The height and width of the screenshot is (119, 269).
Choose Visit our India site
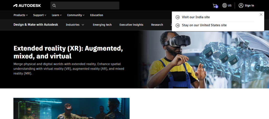point(196,17)
